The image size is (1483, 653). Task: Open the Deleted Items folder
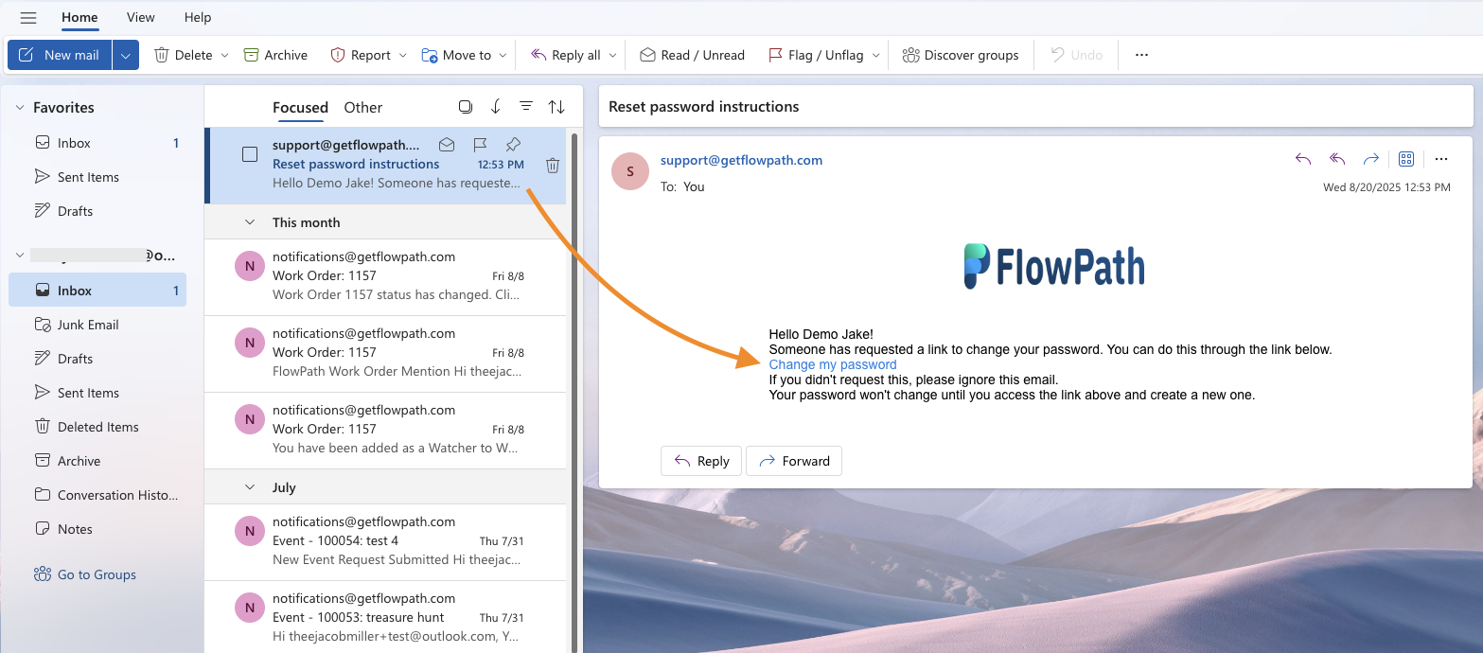[x=97, y=427]
